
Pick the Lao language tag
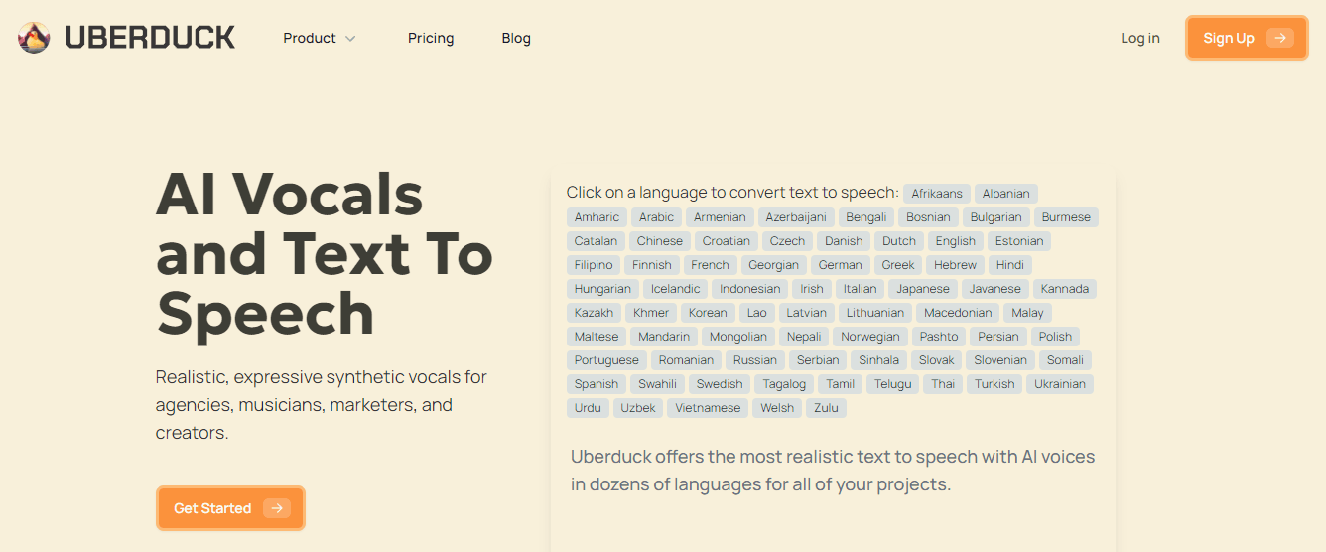[757, 313]
